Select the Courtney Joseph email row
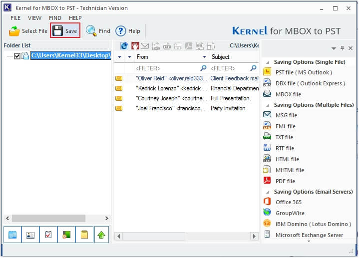The width and height of the screenshot is (359, 258). [187, 98]
